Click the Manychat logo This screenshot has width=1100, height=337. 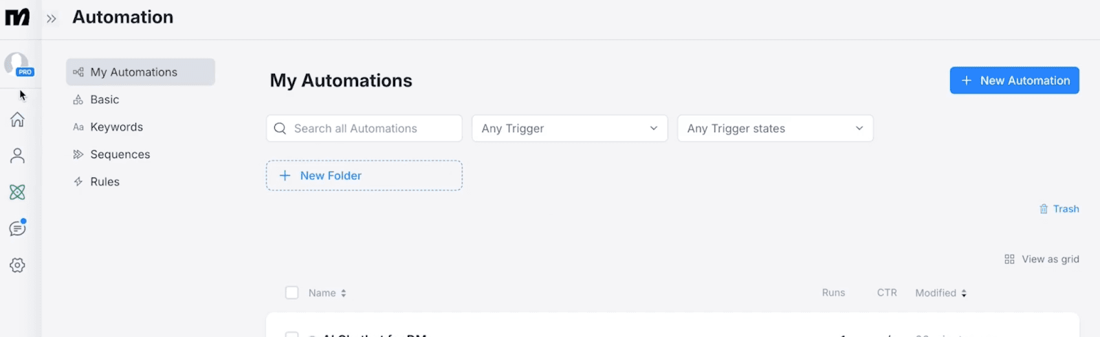[17, 17]
